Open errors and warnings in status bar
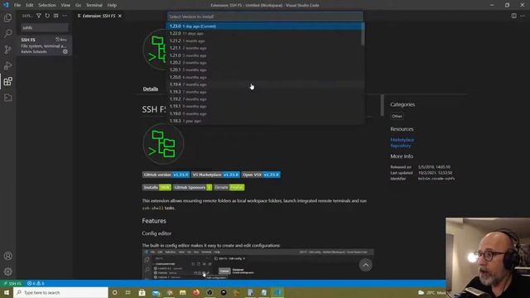The image size is (530, 298). 36,283
